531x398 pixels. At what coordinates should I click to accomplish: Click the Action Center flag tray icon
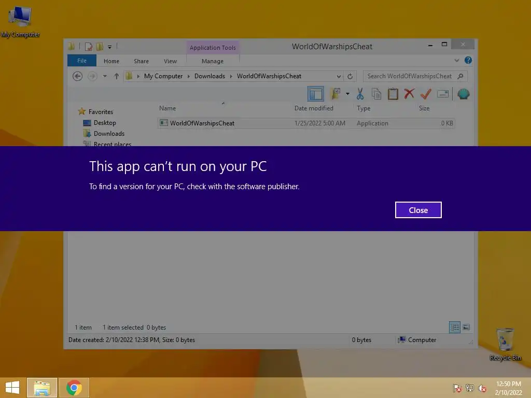point(457,388)
